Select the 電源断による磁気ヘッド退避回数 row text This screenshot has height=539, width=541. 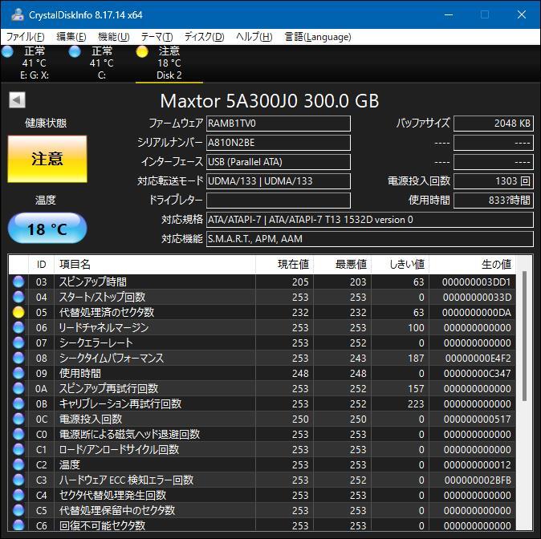coord(130,434)
